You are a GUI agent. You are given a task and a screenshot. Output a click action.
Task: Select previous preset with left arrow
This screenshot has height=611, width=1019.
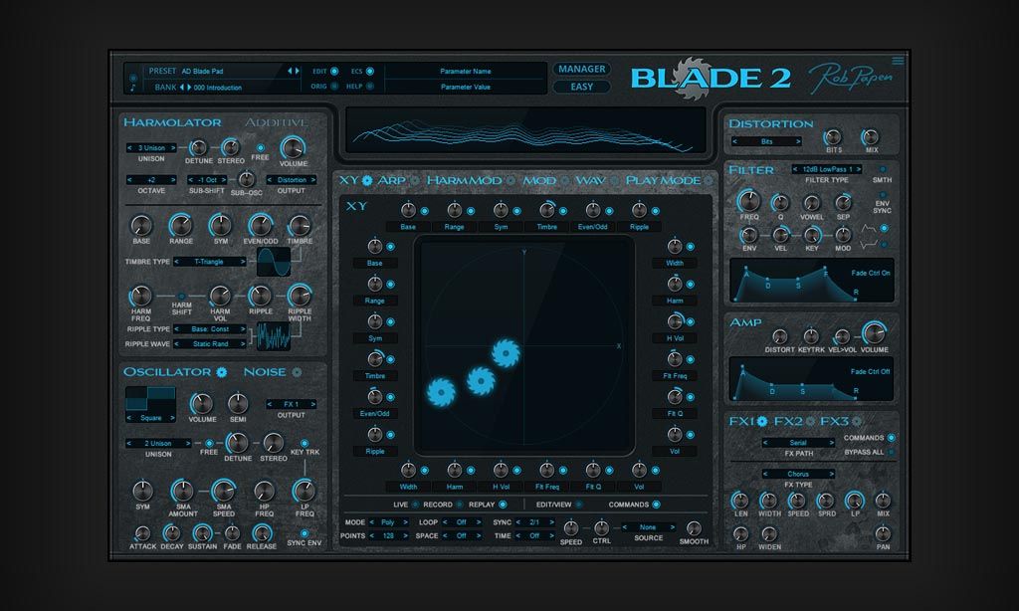tap(290, 71)
